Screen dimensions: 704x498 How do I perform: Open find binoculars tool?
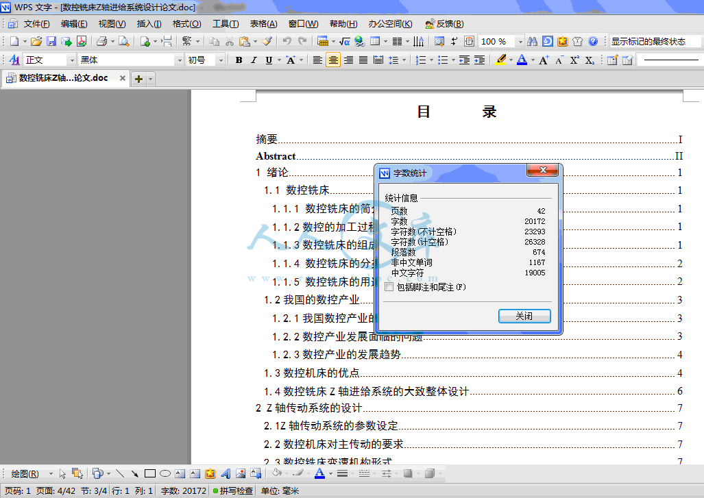(533, 42)
